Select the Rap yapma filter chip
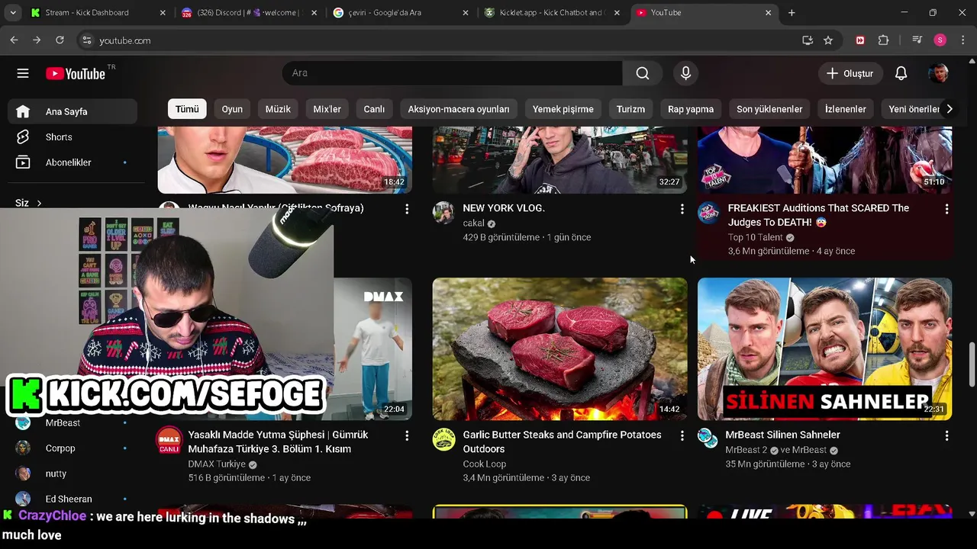This screenshot has height=549, width=977. (x=691, y=109)
